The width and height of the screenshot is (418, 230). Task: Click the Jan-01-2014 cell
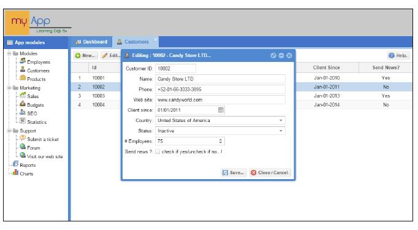pos(327,105)
